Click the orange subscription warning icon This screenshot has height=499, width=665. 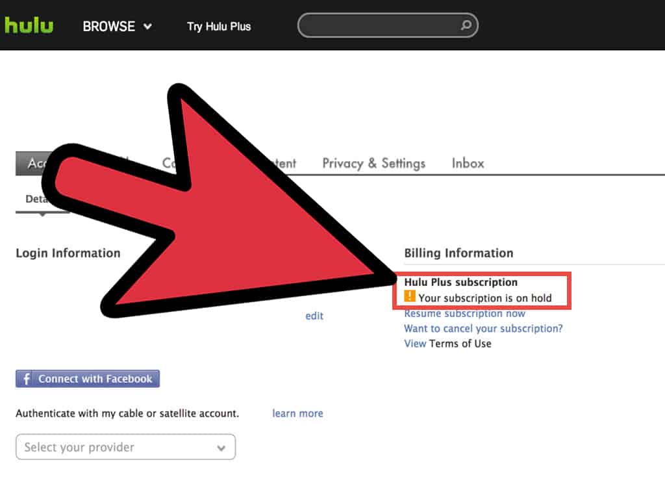[410, 296]
